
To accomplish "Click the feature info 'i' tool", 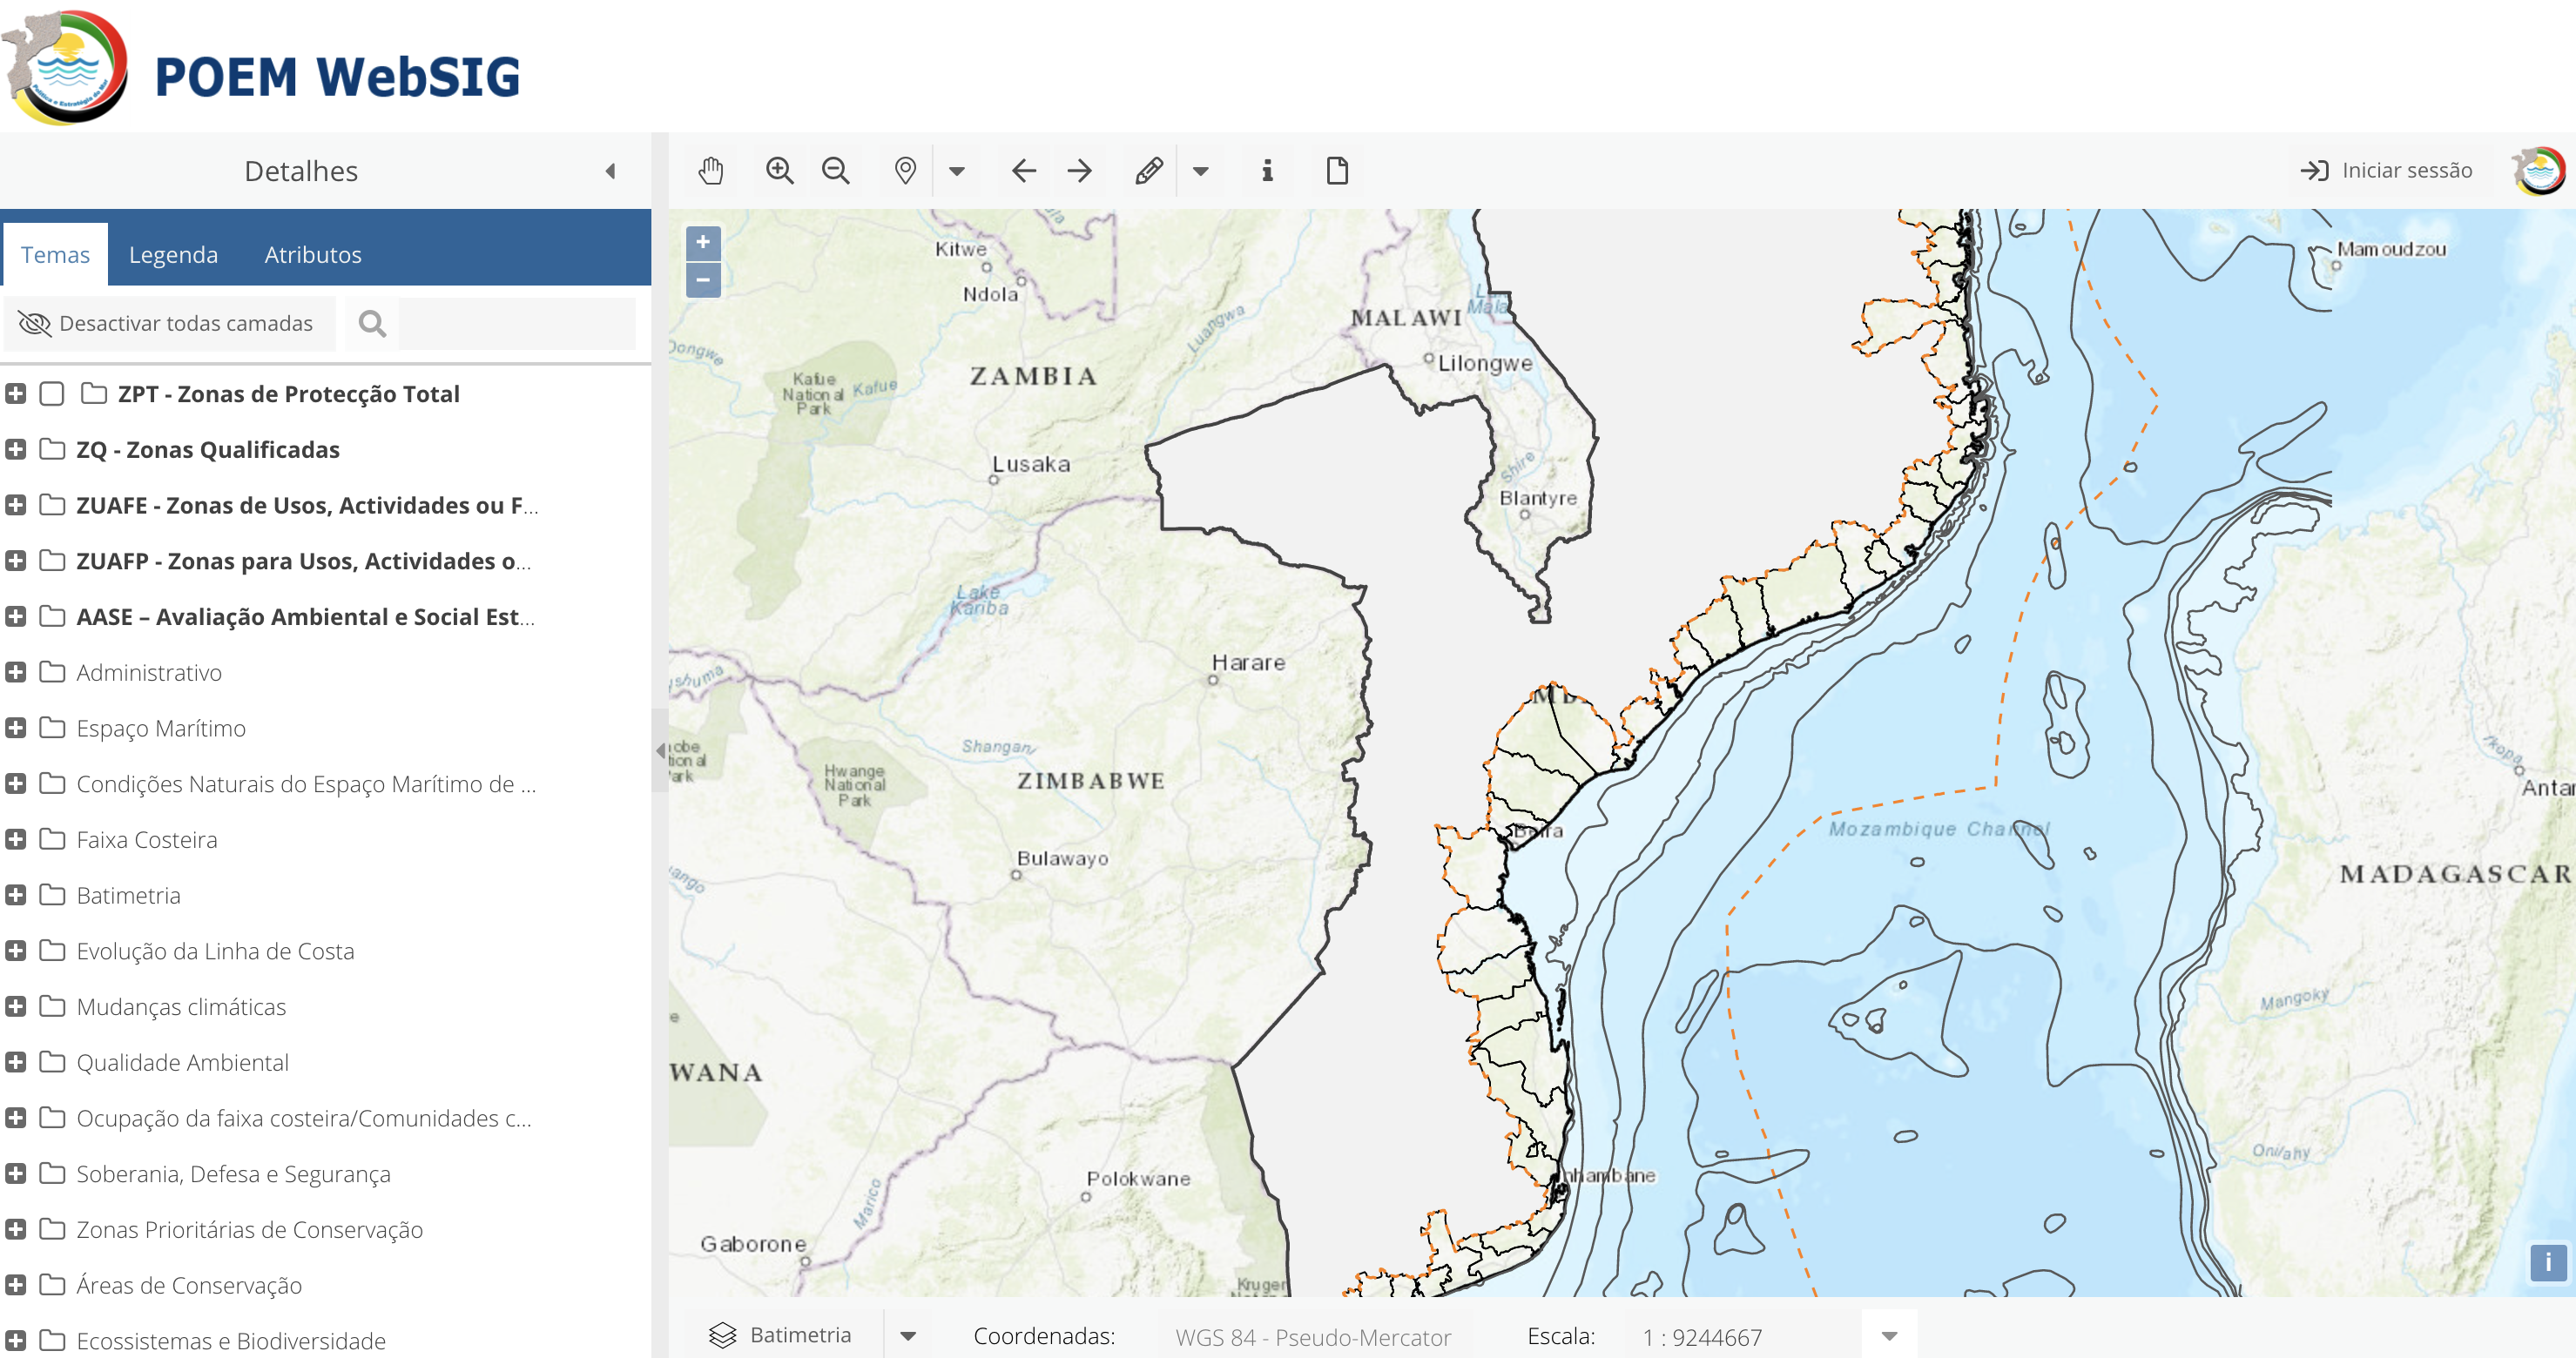I will tap(1267, 171).
